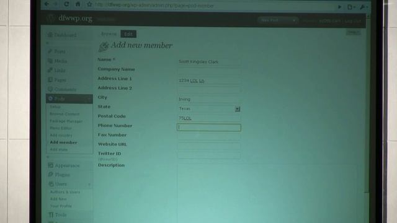
Task: Click inside the Description text area
Action: pos(267,193)
